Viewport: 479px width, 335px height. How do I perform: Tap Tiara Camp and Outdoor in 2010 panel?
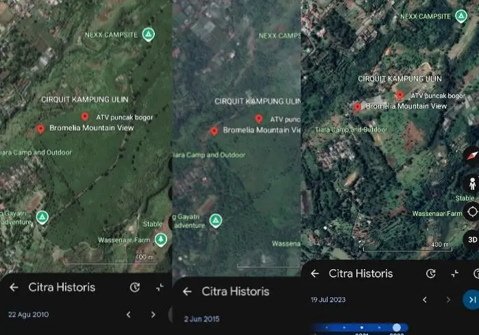coord(36,152)
